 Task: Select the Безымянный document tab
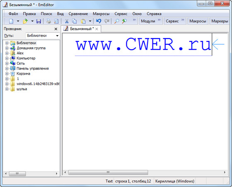click(81, 29)
